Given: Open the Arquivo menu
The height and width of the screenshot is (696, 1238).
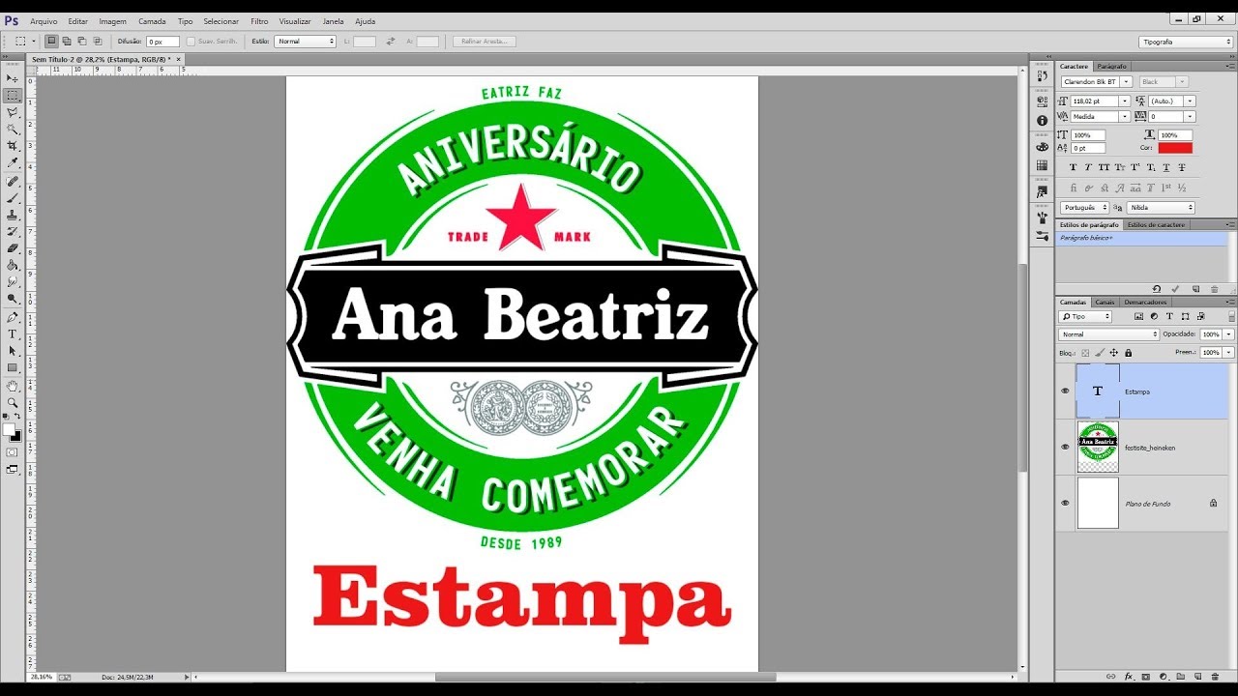Looking at the screenshot, I should pos(44,21).
